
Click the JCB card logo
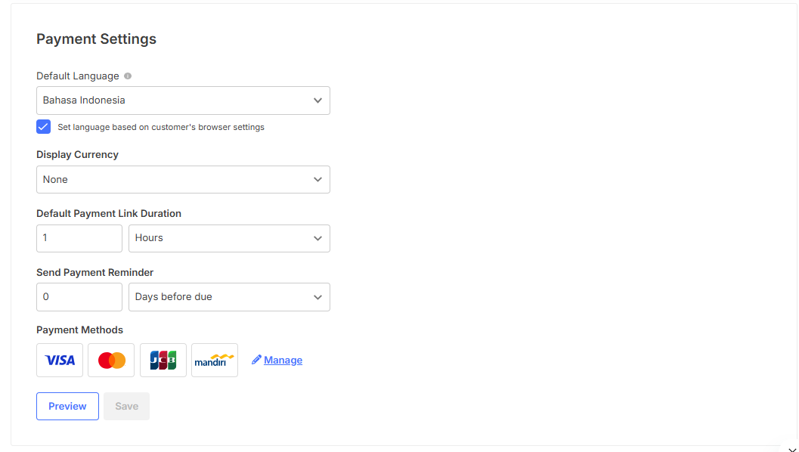163,360
